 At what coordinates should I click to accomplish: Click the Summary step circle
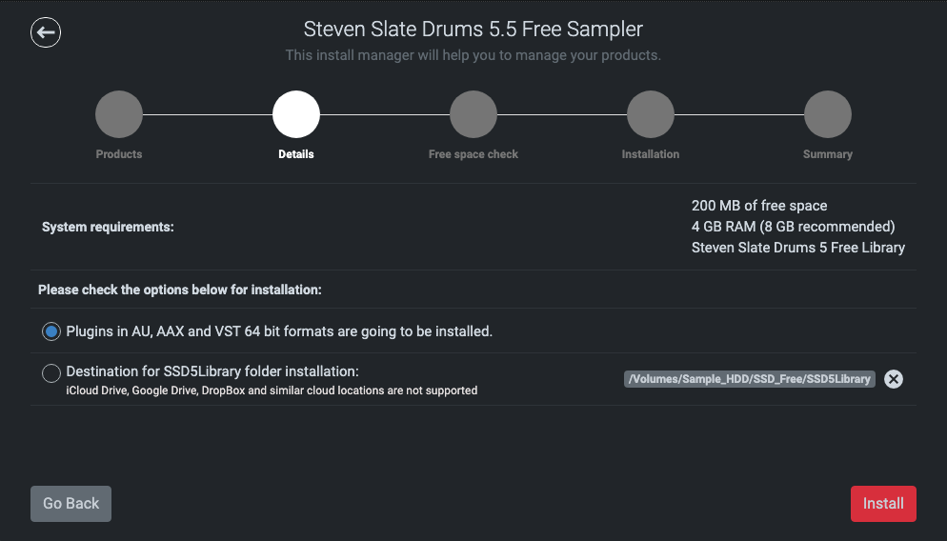tap(828, 114)
